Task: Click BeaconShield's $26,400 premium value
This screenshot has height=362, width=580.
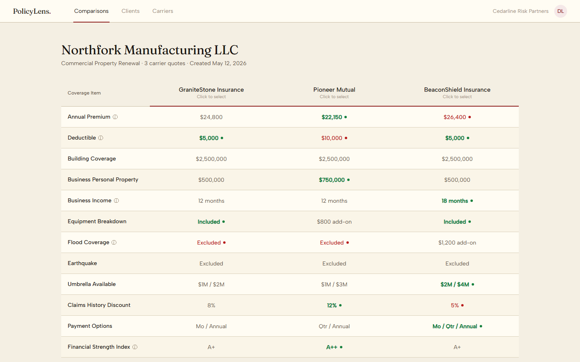Action: coord(455,117)
